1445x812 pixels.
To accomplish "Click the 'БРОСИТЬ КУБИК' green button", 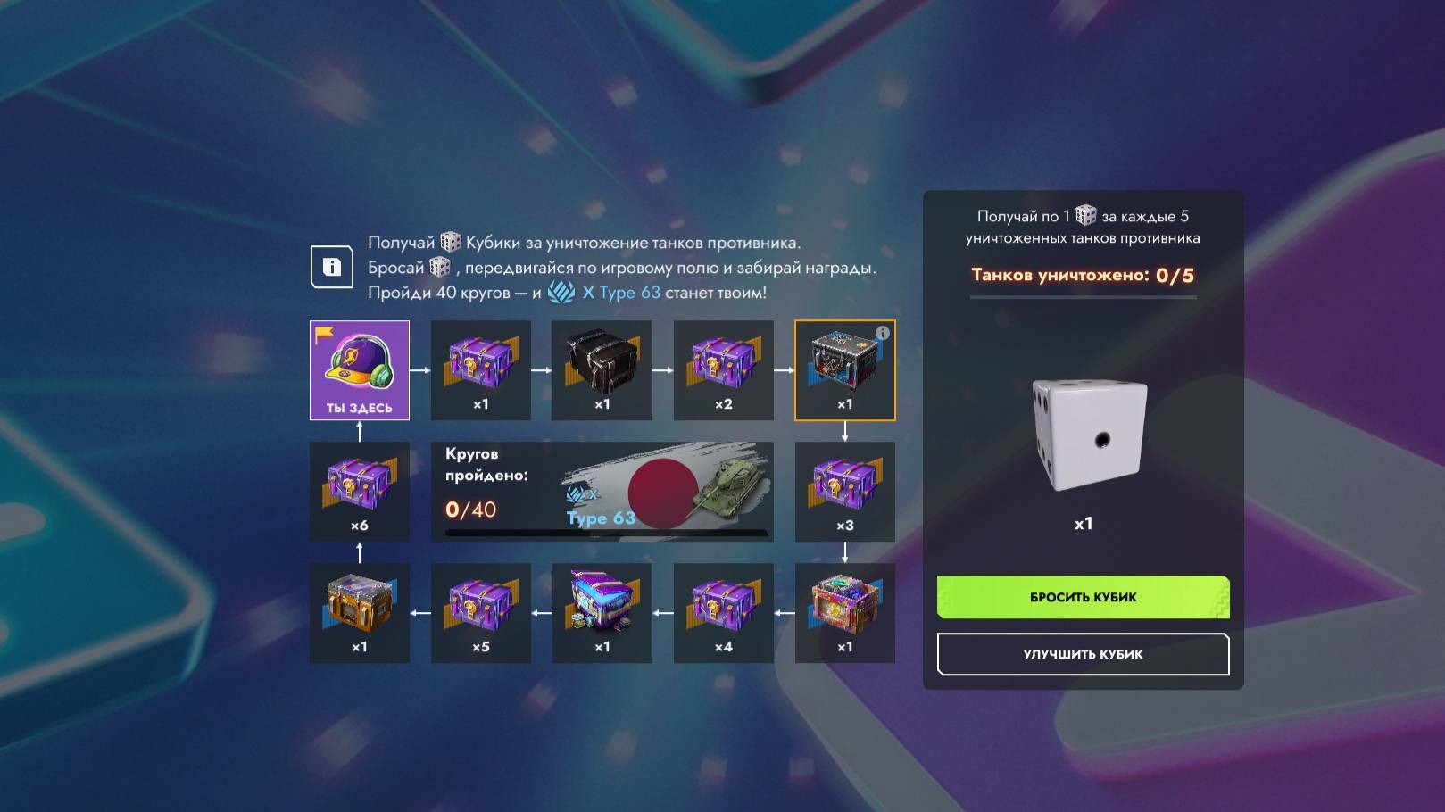I will [x=1083, y=597].
